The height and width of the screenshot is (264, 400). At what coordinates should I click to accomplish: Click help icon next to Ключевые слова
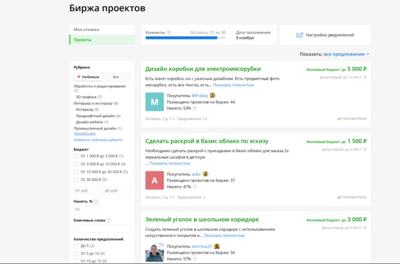tap(109, 221)
